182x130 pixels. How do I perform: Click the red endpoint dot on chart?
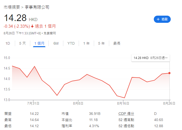click(169, 73)
